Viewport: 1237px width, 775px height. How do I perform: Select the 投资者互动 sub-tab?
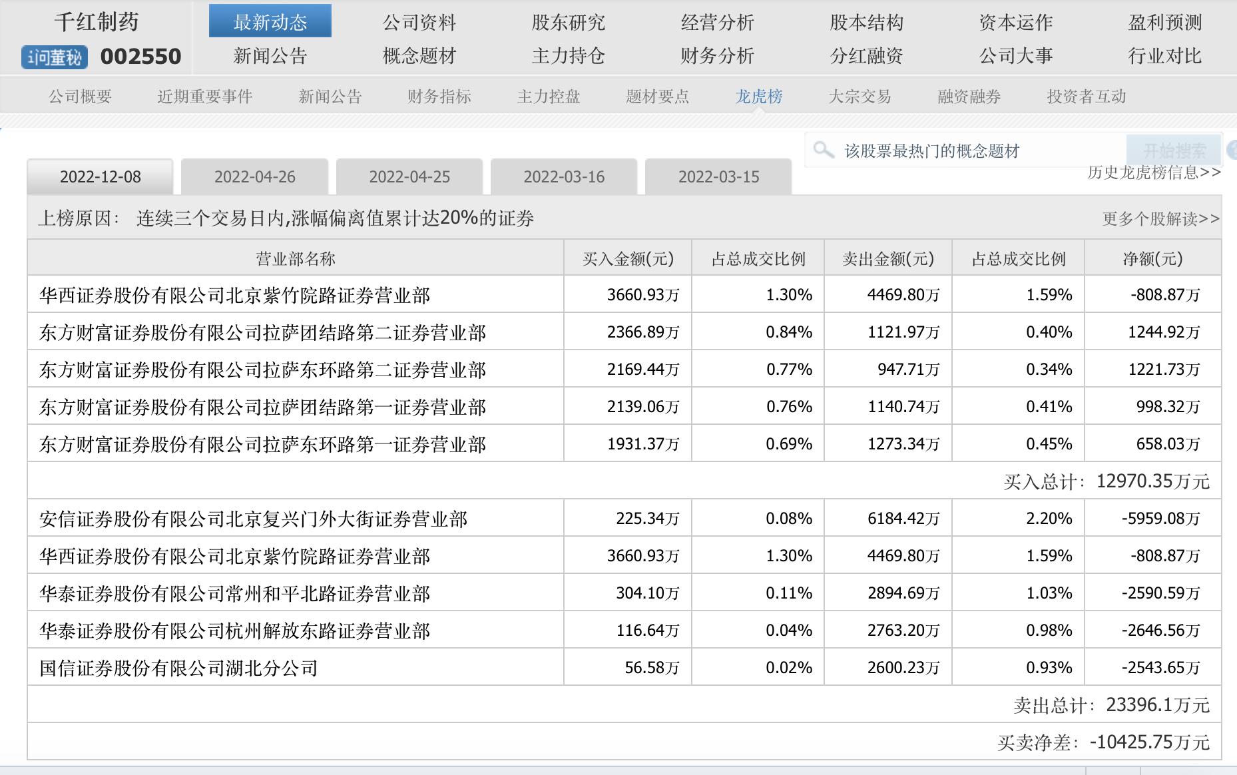1087,97
